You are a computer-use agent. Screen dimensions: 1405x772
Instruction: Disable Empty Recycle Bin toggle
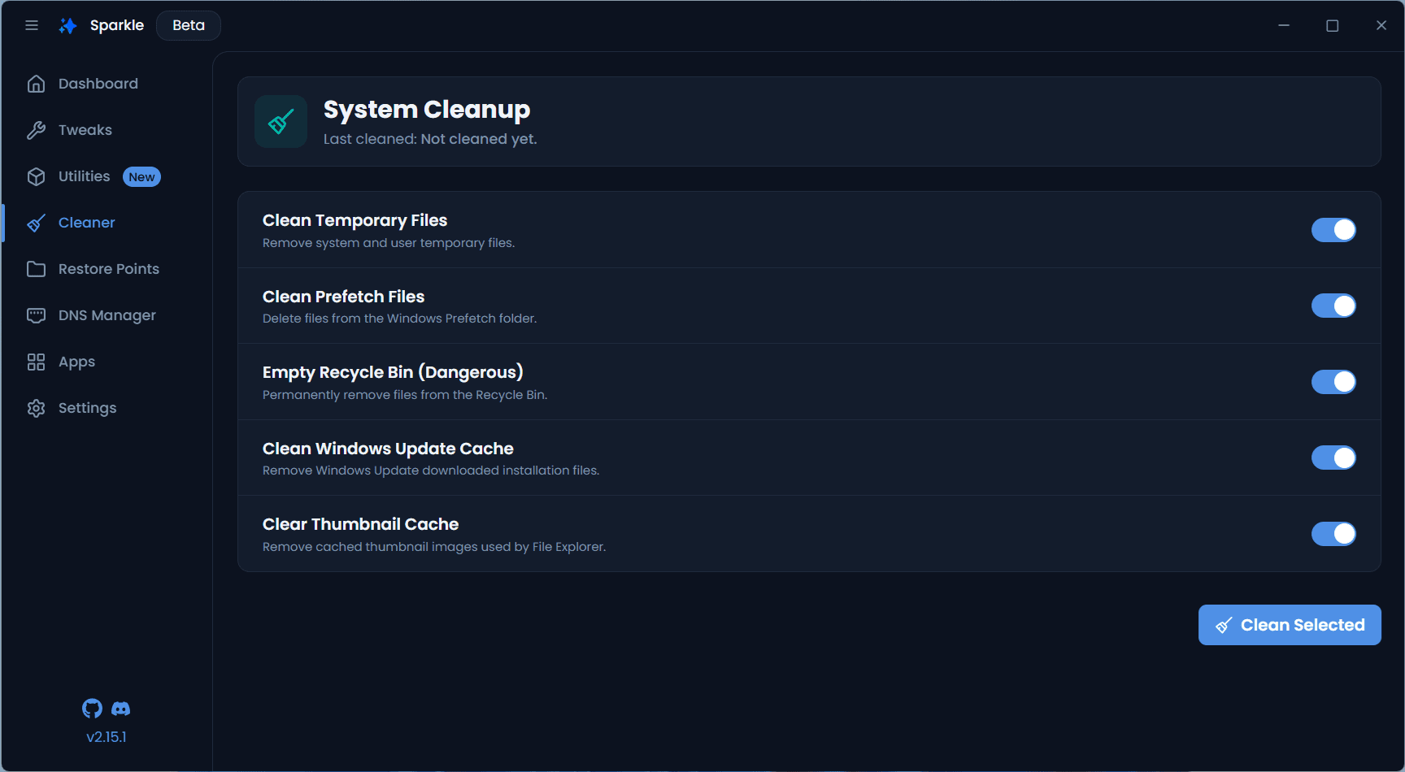click(1333, 382)
